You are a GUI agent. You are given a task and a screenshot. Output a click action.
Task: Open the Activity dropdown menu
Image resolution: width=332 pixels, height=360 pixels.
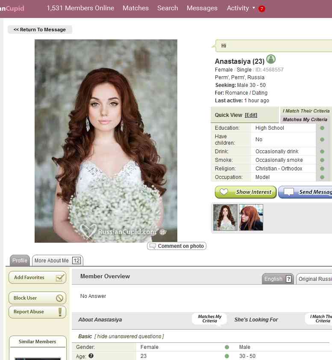tap(241, 8)
